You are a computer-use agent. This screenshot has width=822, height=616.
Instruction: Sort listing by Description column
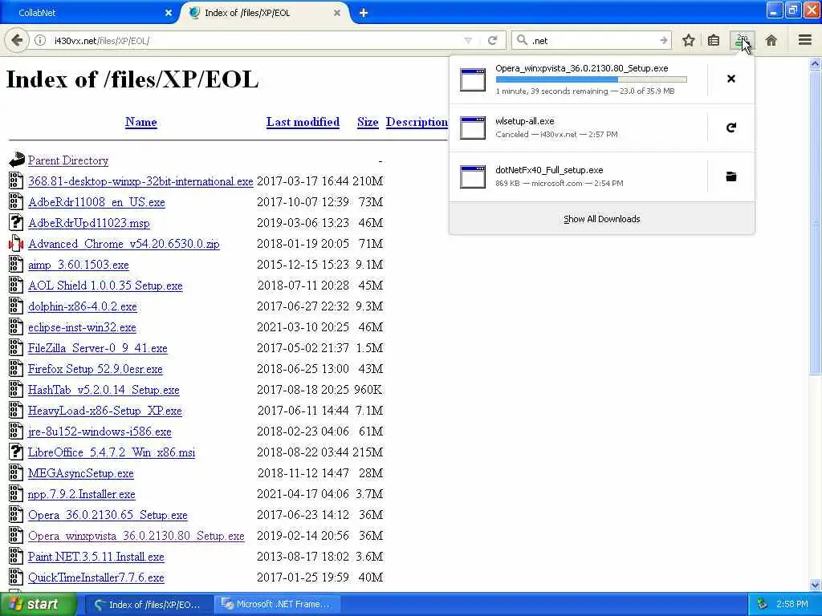[x=417, y=122]
